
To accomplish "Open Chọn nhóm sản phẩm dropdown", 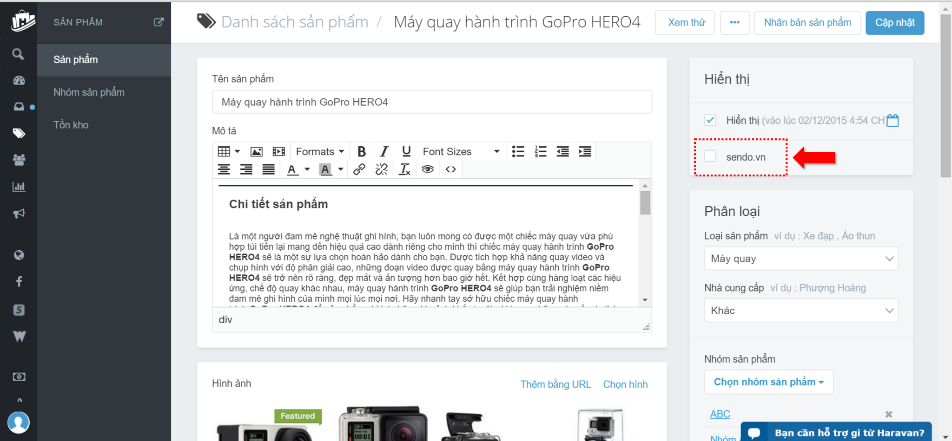I will coord(769,382).
